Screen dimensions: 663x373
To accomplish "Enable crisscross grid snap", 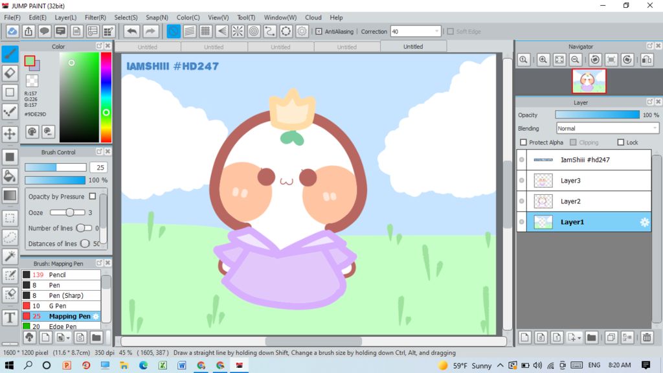I will [x=205, y=31].
